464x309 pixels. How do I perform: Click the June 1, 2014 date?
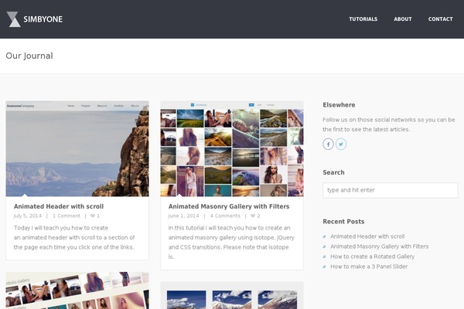[183, 216]
